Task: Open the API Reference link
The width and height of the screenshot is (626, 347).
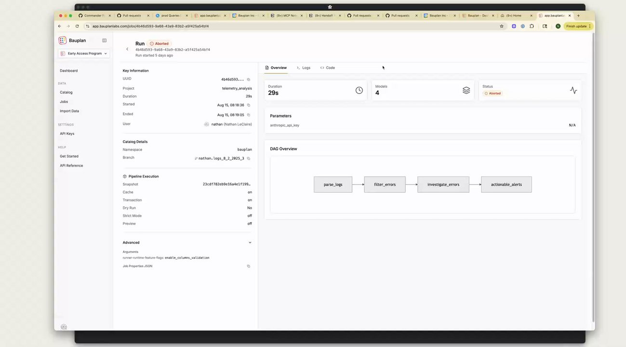Action: 71,165
